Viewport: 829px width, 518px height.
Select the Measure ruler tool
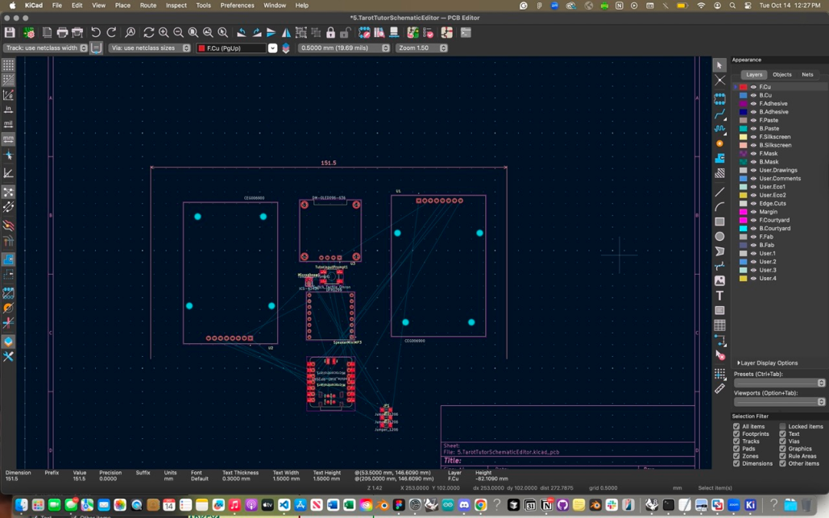719,388
